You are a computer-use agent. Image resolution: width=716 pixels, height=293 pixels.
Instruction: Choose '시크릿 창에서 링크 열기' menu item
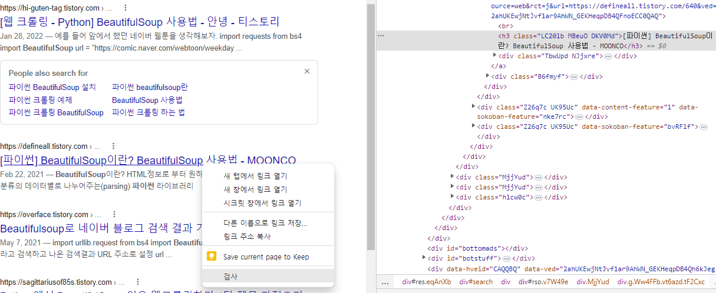tap(268, 203)
